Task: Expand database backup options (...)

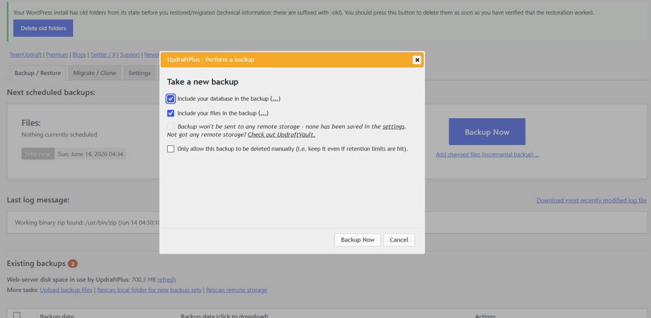Action: 275,99
